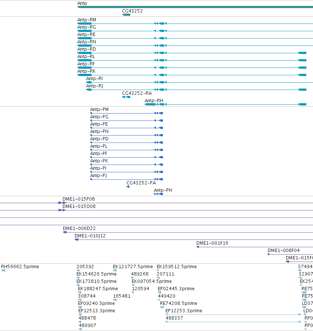Click the Antp-PK protein label

pos(99,161)
